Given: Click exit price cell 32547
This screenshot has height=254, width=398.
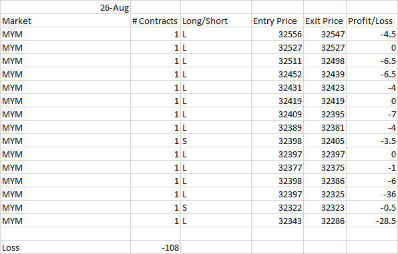Looking at the screenshot, I should click(x=325, y=34).
